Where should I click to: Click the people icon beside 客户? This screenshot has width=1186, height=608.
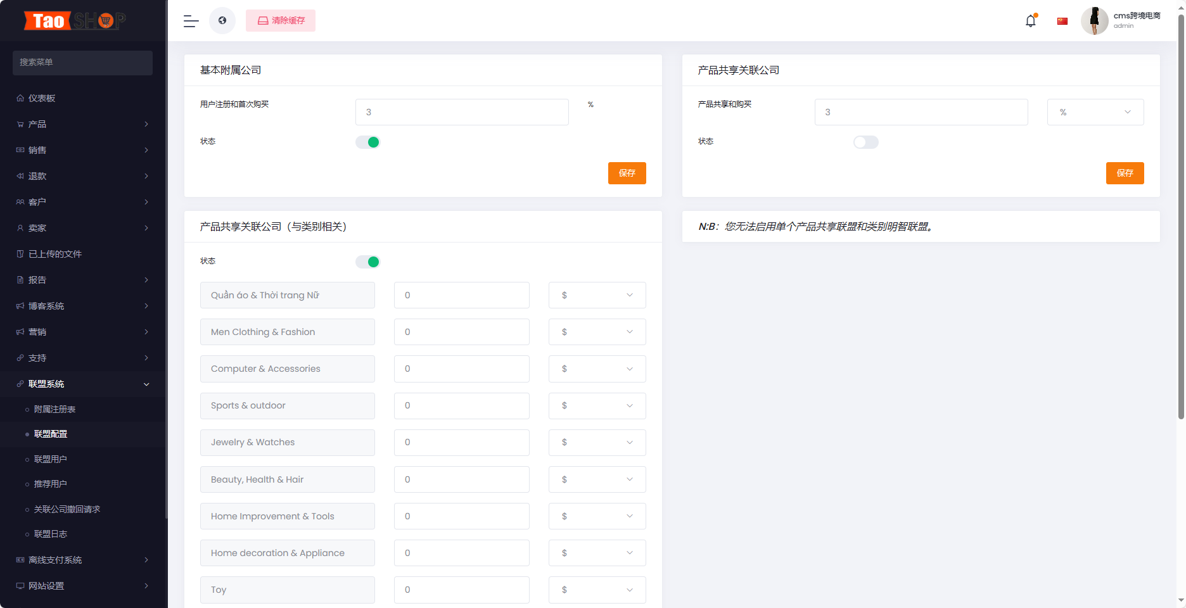pos(20,202)
